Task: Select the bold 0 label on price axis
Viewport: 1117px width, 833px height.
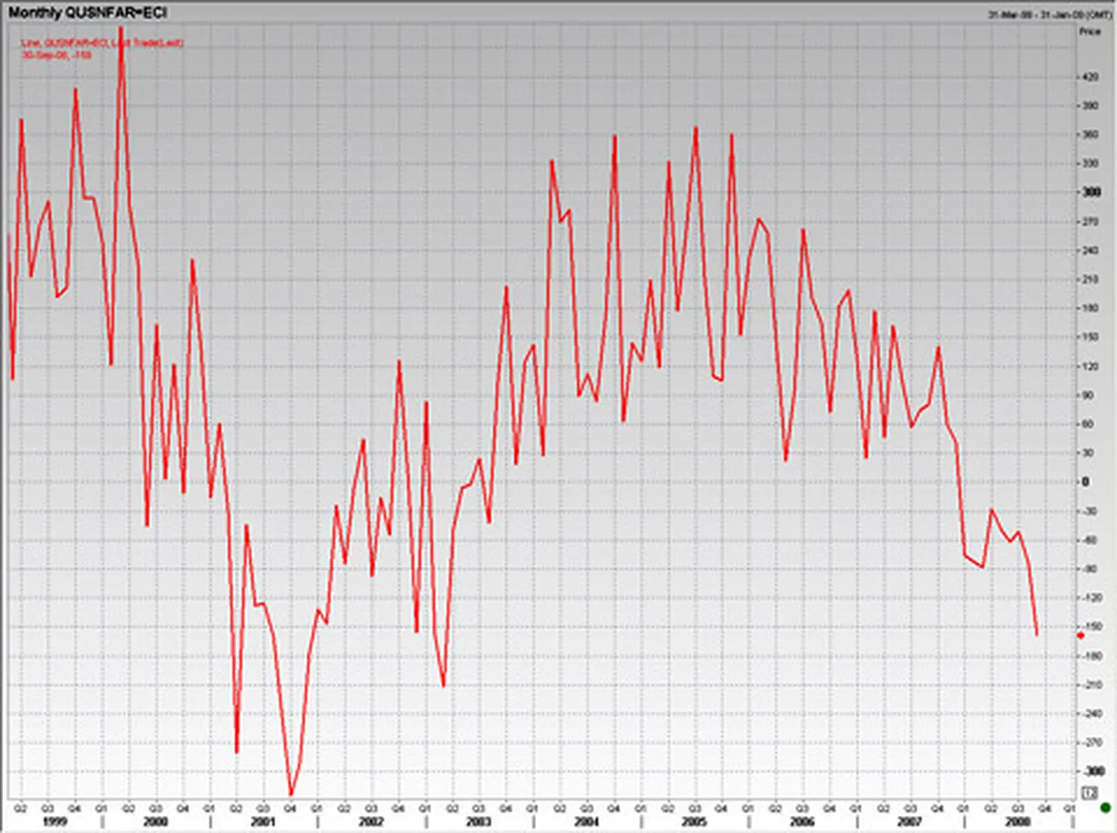Action: click(x=1085, y=482)
